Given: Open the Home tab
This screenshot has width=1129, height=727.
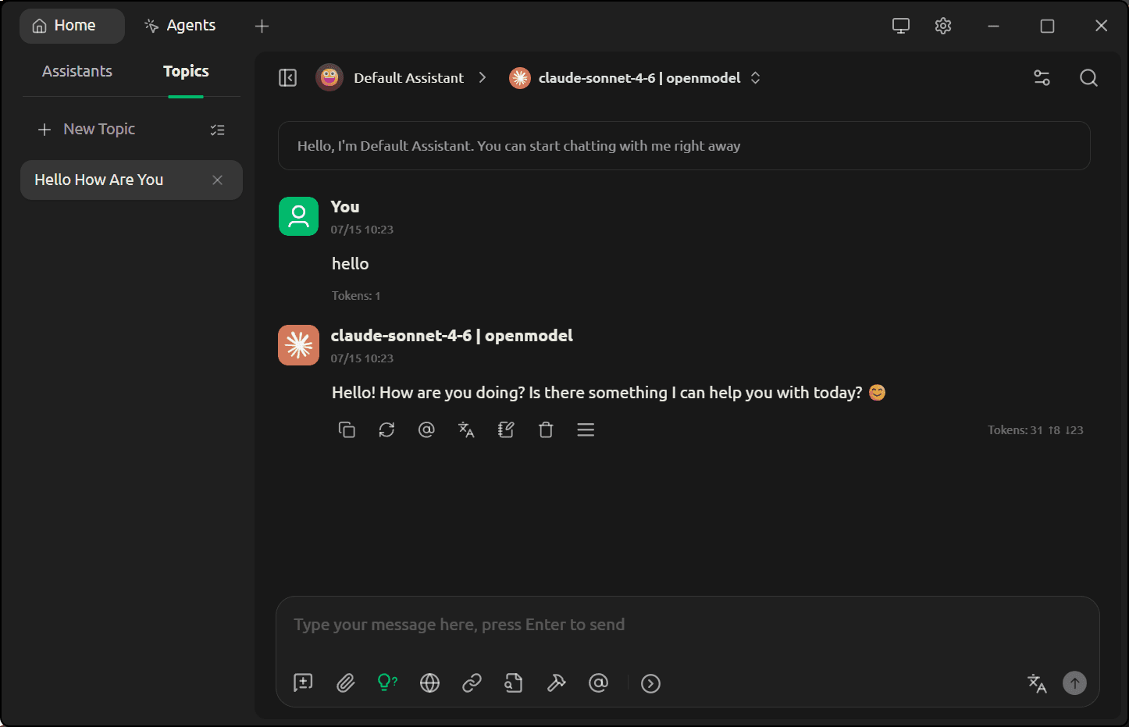Looking at the screenshot, I should coord(72,26).
